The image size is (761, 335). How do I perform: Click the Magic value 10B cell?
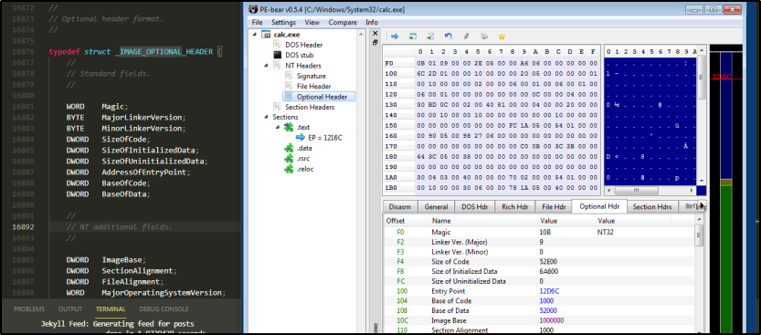click(x=544, y=232)
